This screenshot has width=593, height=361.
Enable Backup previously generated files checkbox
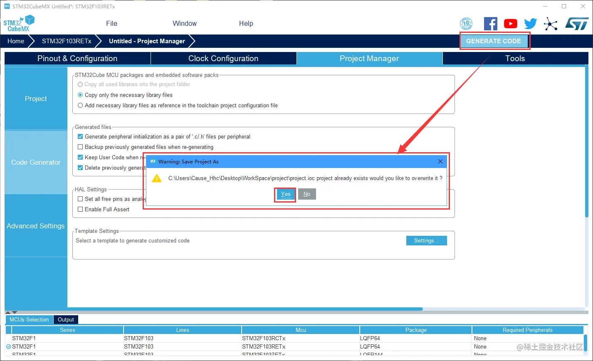(80, 147)
